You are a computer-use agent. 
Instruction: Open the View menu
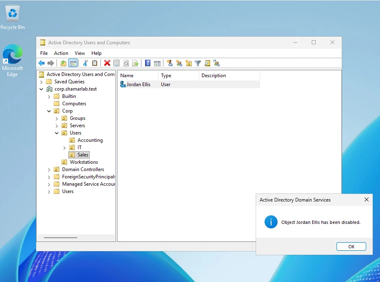[x=80, y=53]
